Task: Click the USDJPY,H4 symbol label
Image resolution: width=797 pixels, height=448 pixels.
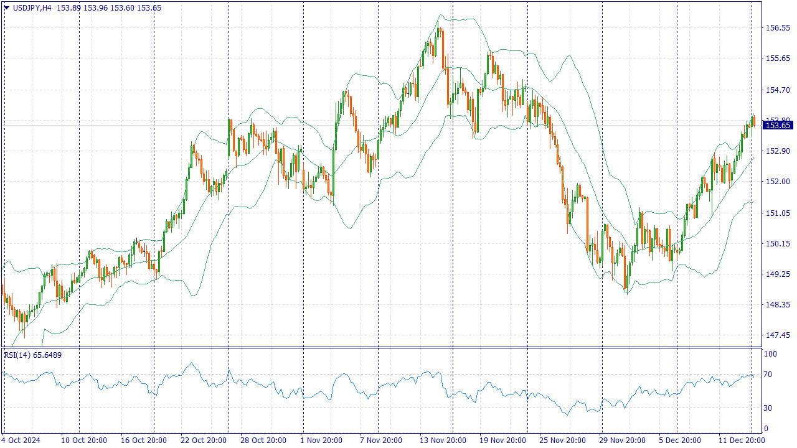Action: coord(32,8)
